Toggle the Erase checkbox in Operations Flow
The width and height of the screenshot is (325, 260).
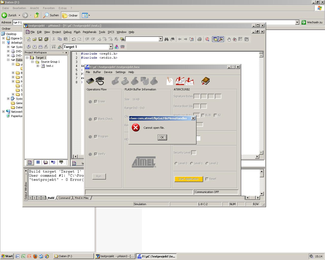(96, 102)
